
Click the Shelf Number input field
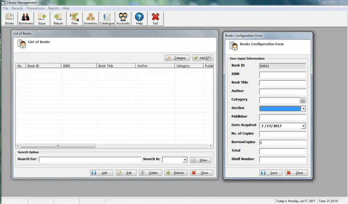point(282,160)
